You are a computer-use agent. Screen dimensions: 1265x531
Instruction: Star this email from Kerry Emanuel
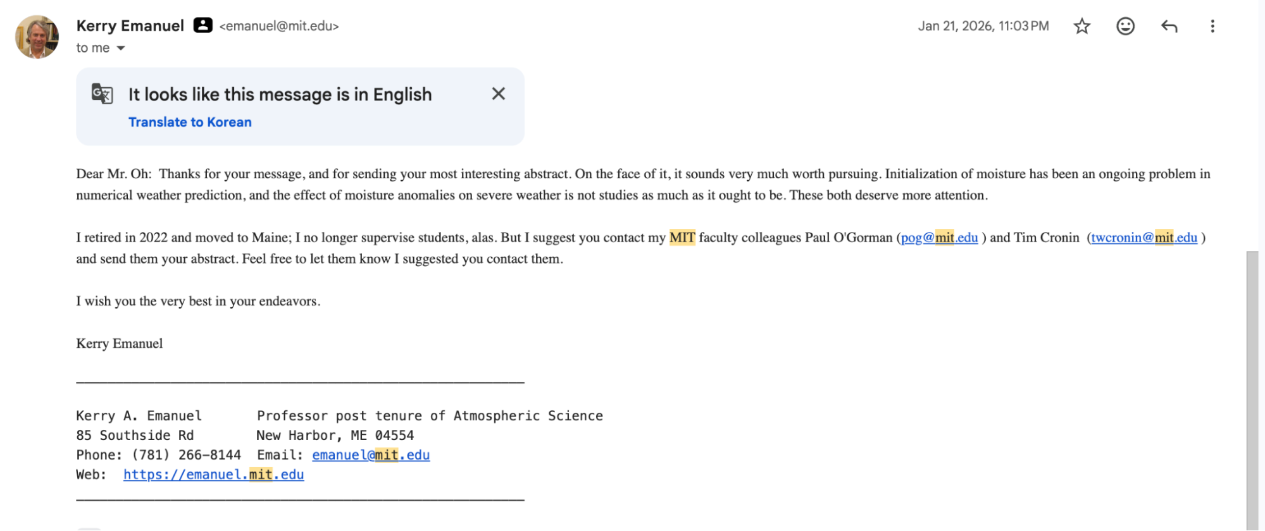click(1081, 26)
